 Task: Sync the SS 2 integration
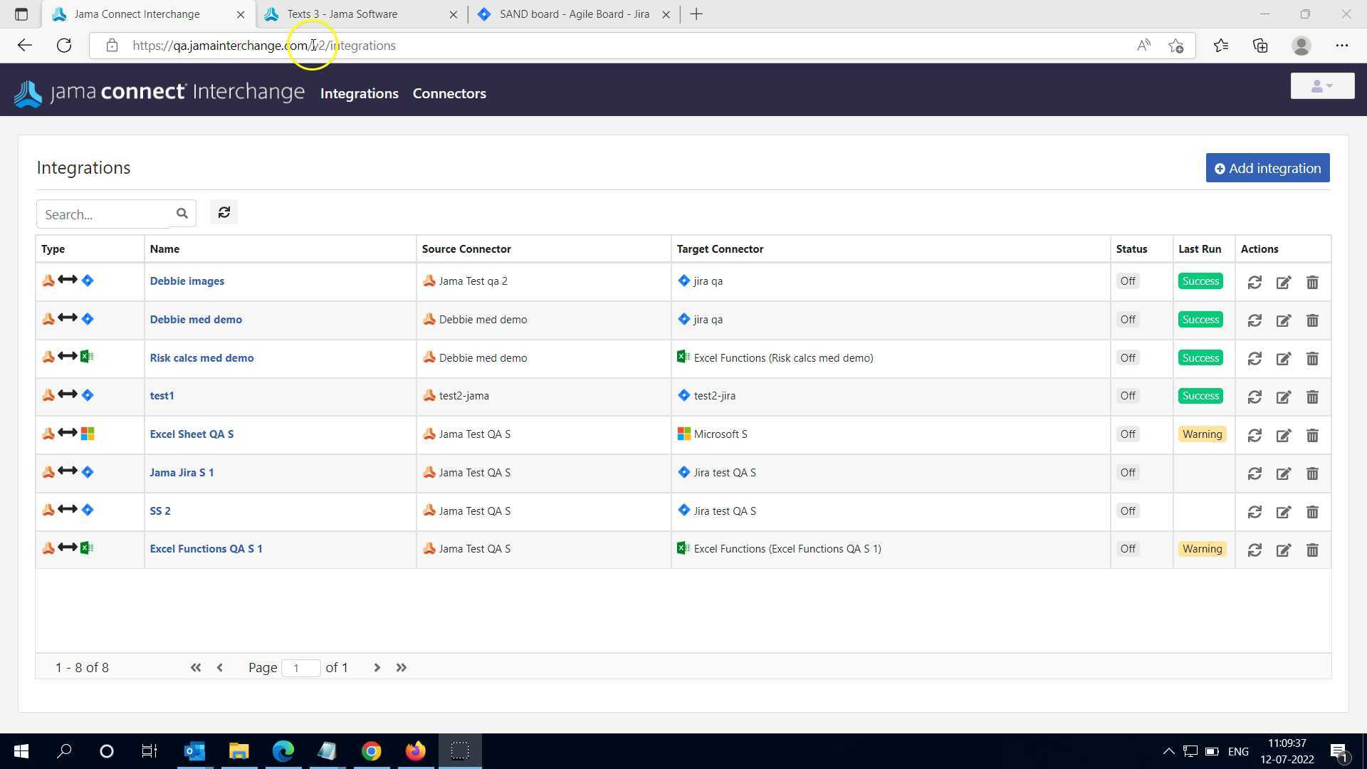[1255, 512]
